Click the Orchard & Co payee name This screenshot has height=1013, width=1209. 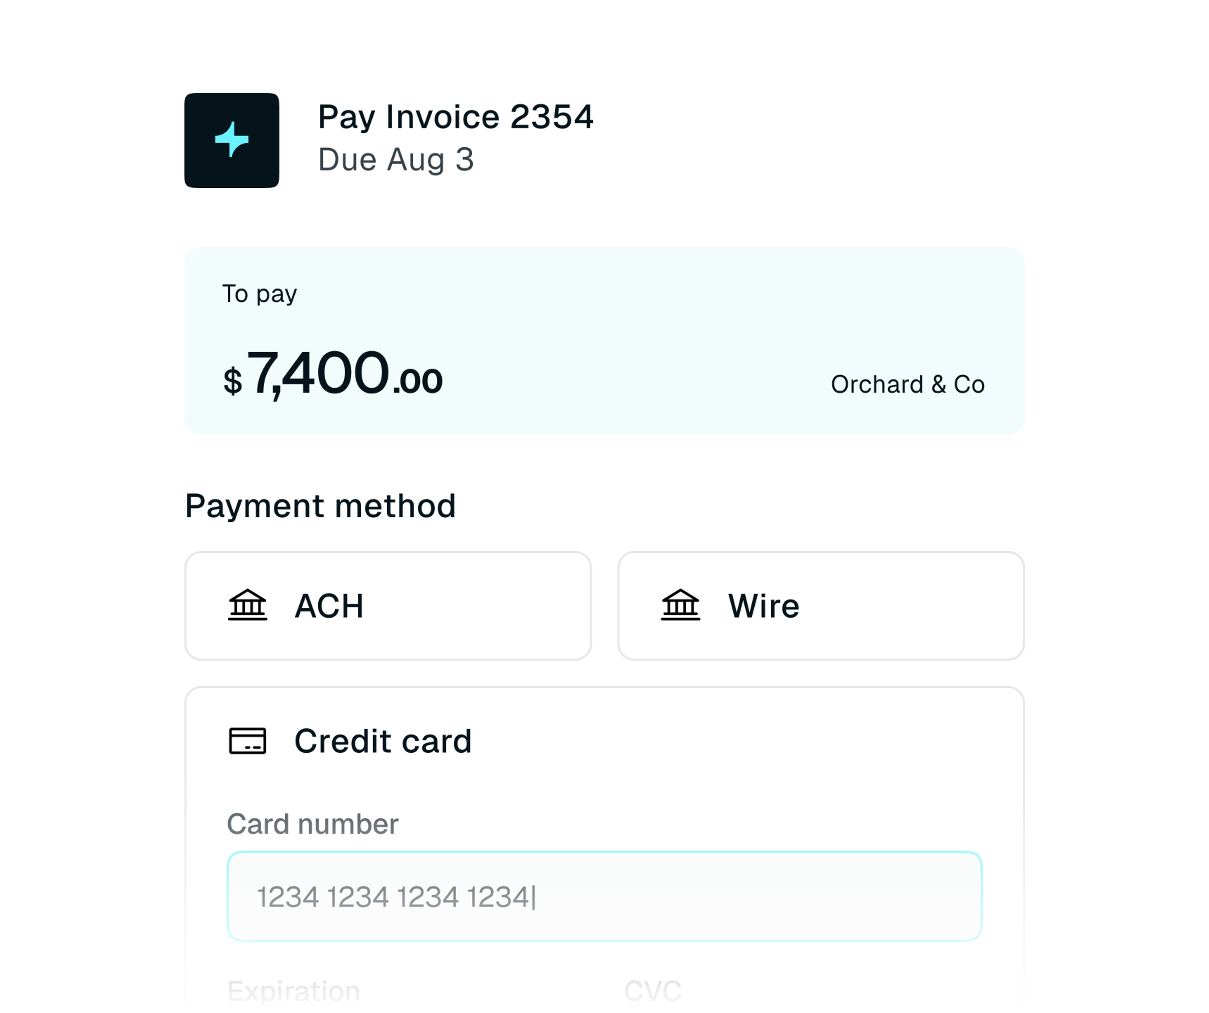(x=908, y=384)
